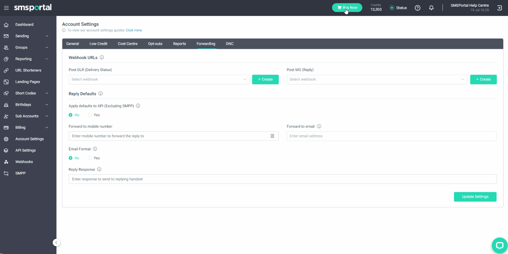Switch to the Opt-outs tab

155,44
